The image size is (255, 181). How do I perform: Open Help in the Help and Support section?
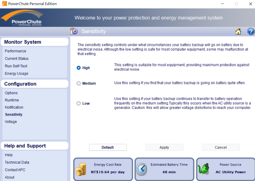pyautogui.click(x=8, y=155)
